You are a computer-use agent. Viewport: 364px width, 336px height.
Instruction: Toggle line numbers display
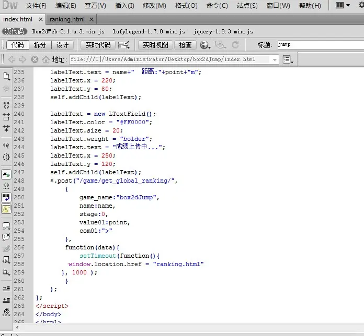coord(6,174)
